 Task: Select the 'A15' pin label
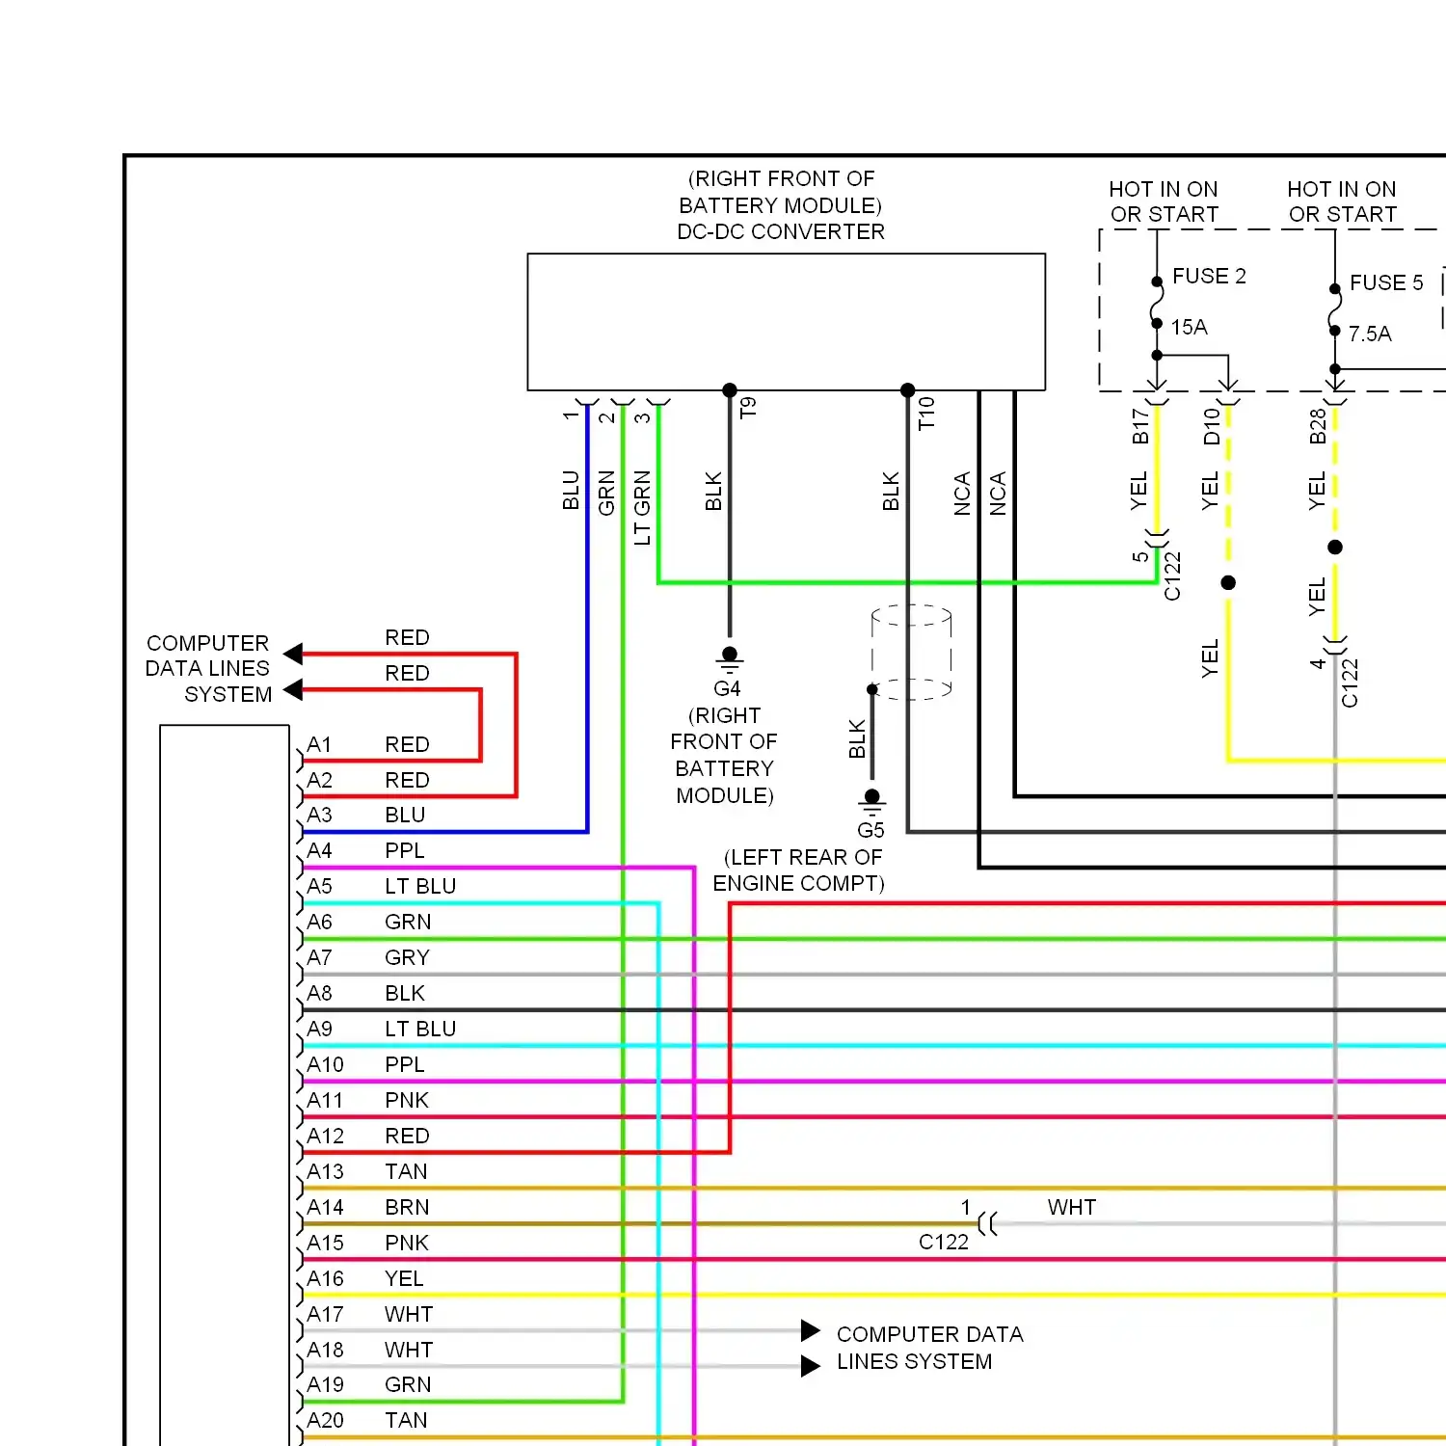click(325, 1244)
